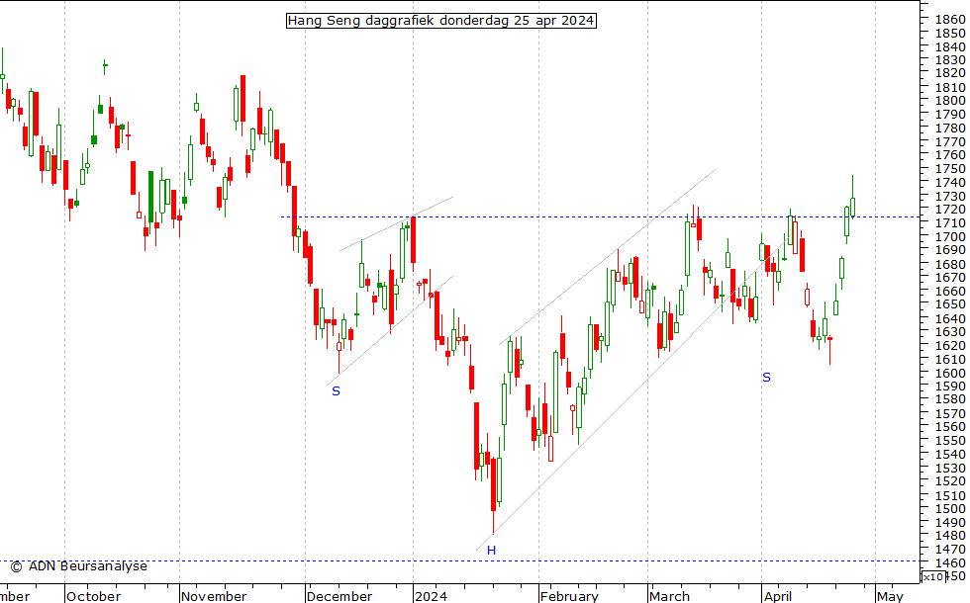Click the 1660 price axis label
Image resolution: width=970 pixels, height=603 pixels.
click(950, 291)
